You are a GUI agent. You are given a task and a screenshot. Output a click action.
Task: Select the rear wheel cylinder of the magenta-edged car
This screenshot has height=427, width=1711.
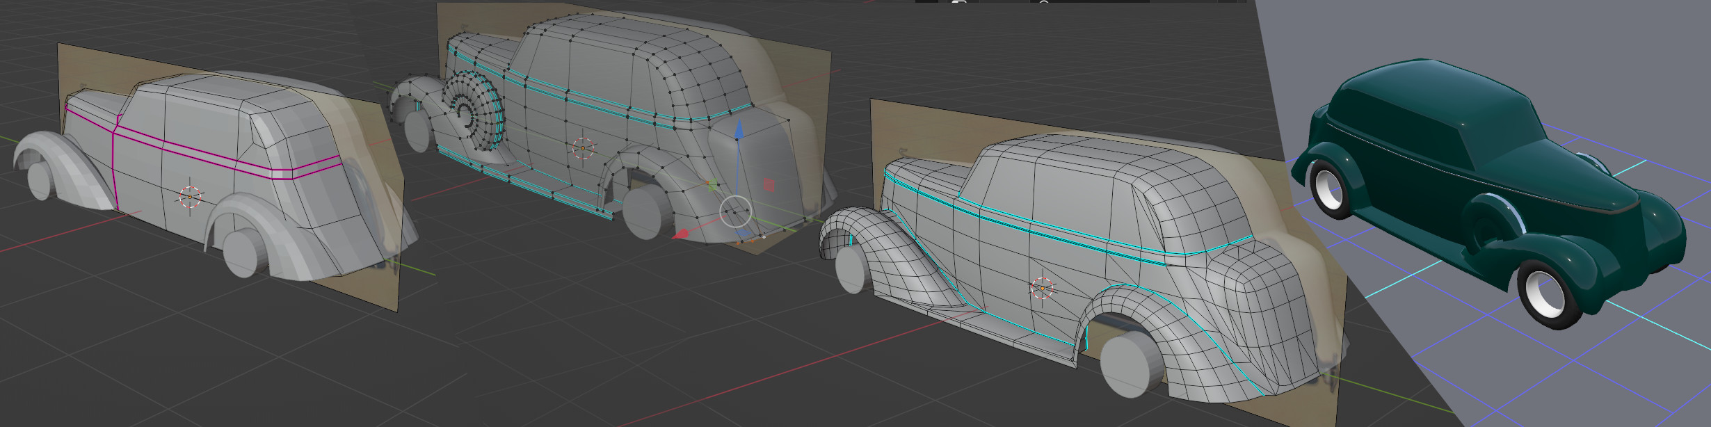coord(246,252)
